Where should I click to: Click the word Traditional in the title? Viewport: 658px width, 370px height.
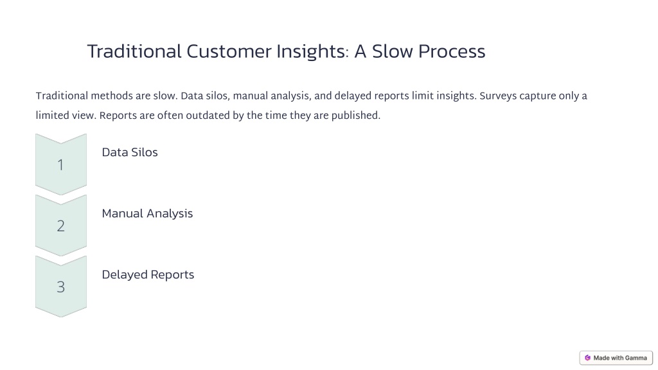134,51
